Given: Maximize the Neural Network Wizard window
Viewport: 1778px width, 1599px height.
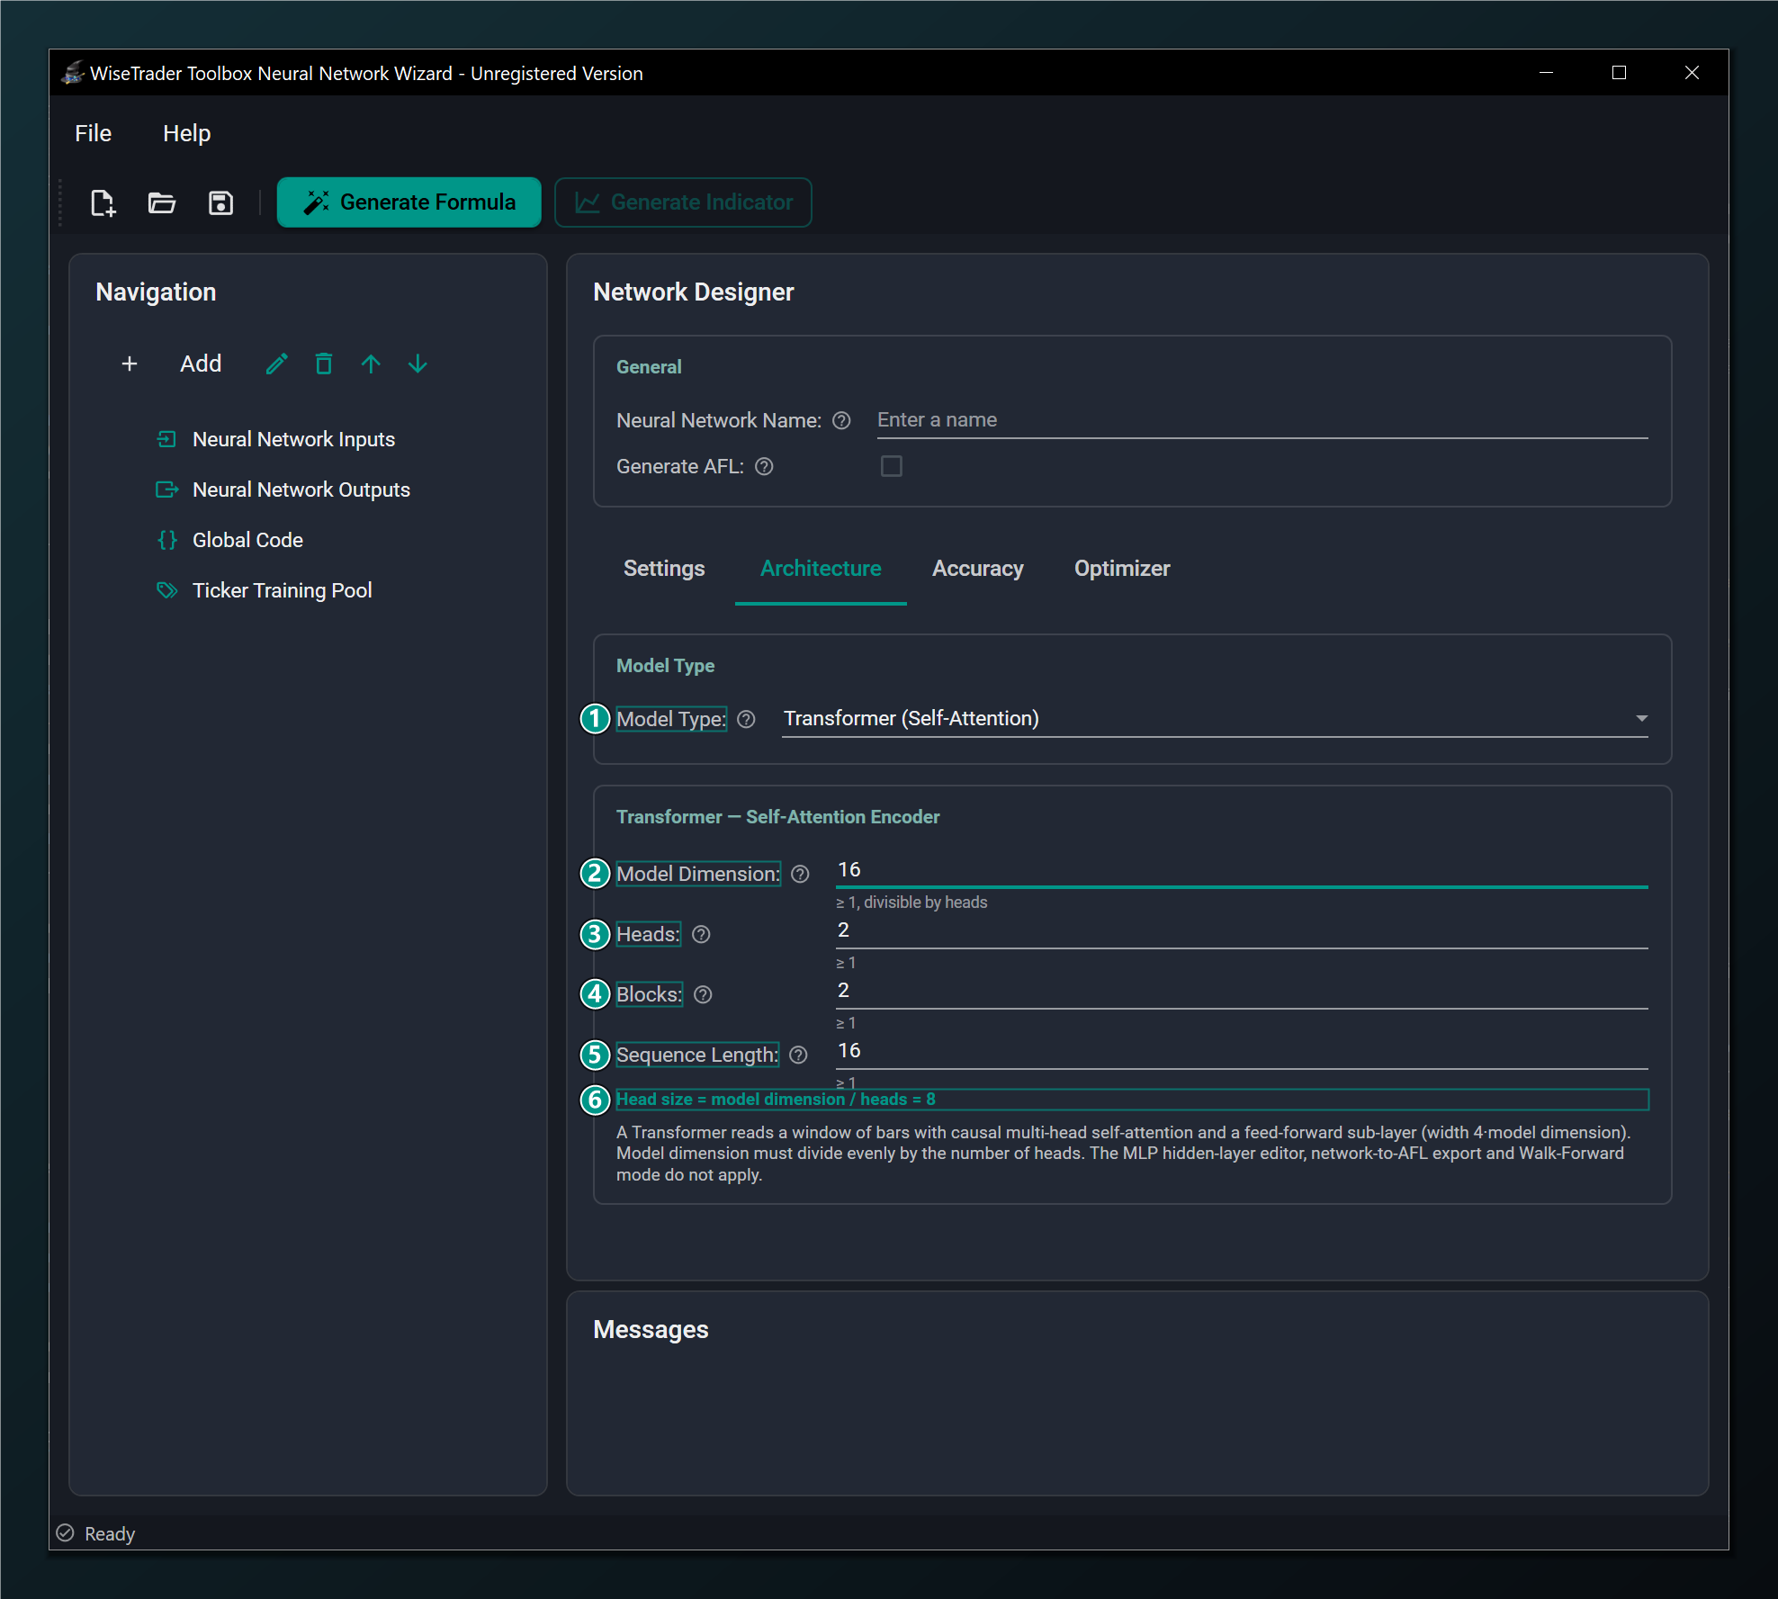Looking at the screenshot, I should [1619, 73].
